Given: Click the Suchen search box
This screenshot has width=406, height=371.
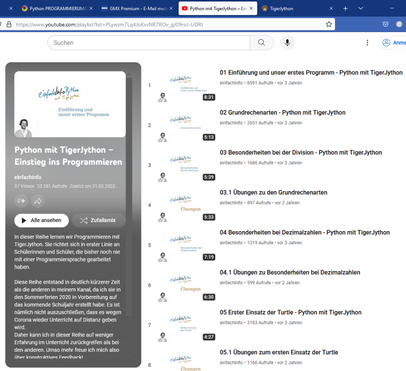Looking at the screenshot, I should [149, 43].
